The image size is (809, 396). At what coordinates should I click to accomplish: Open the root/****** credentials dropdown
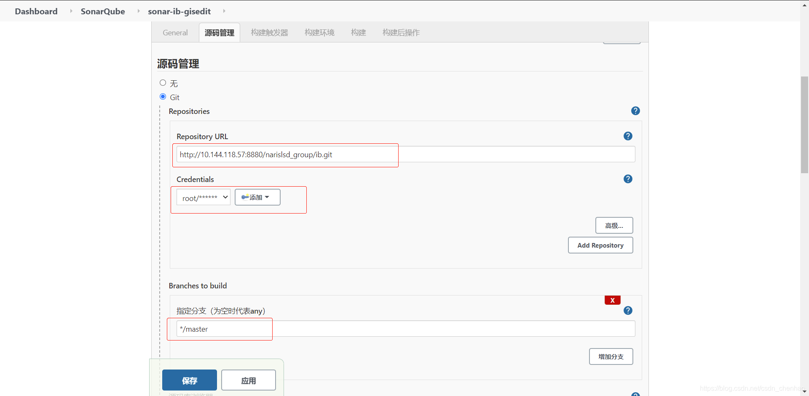[204, 198]
